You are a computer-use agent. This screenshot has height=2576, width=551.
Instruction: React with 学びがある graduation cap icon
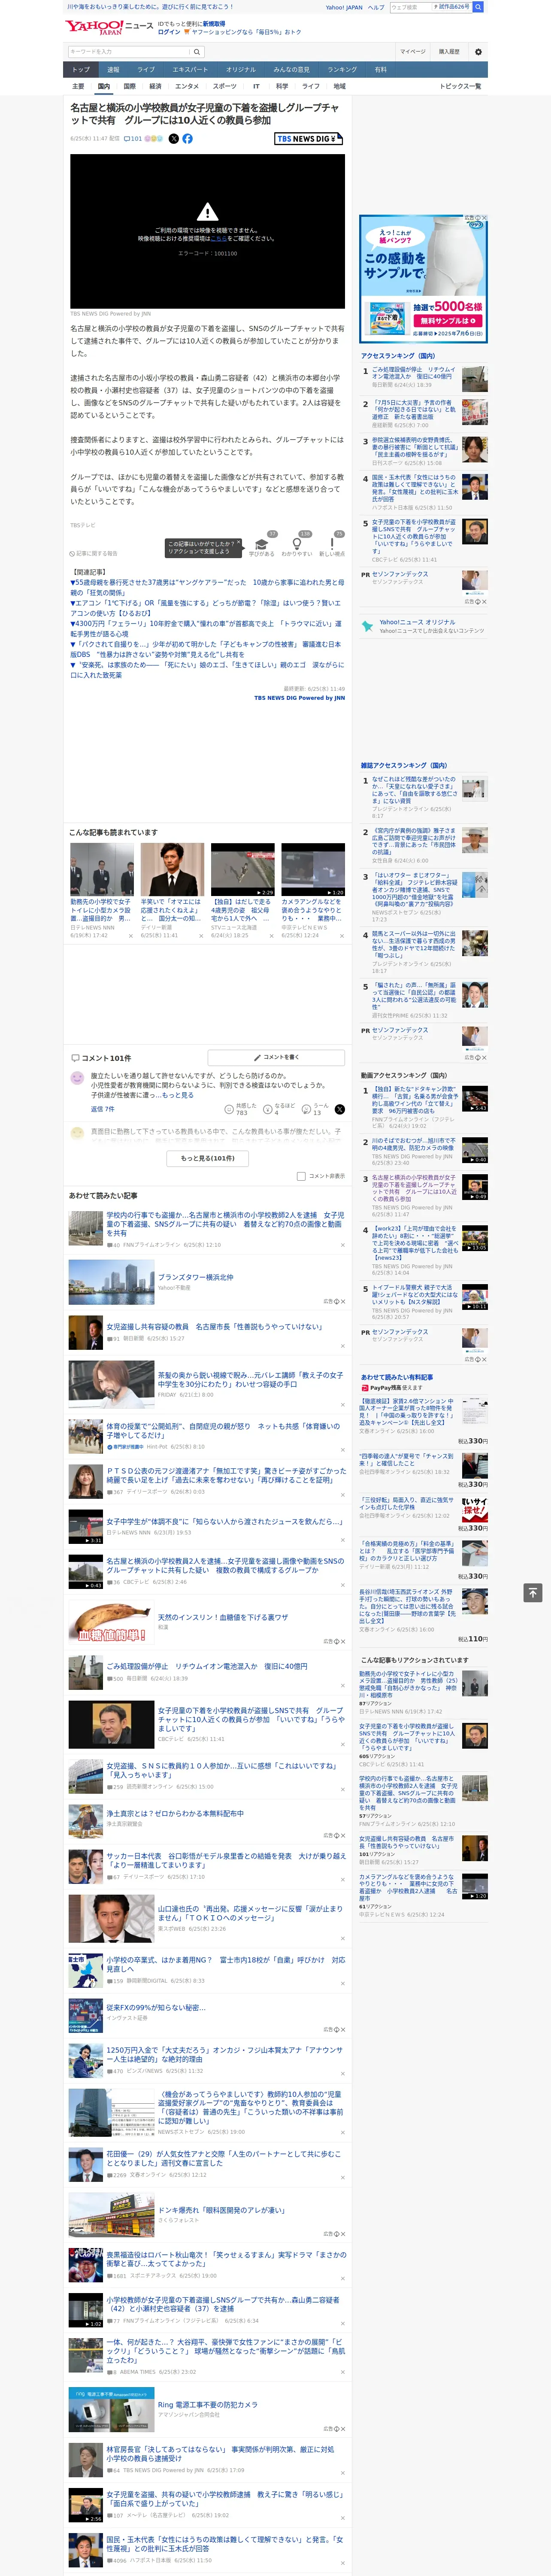pyautogui.click(x=262, y=544)
